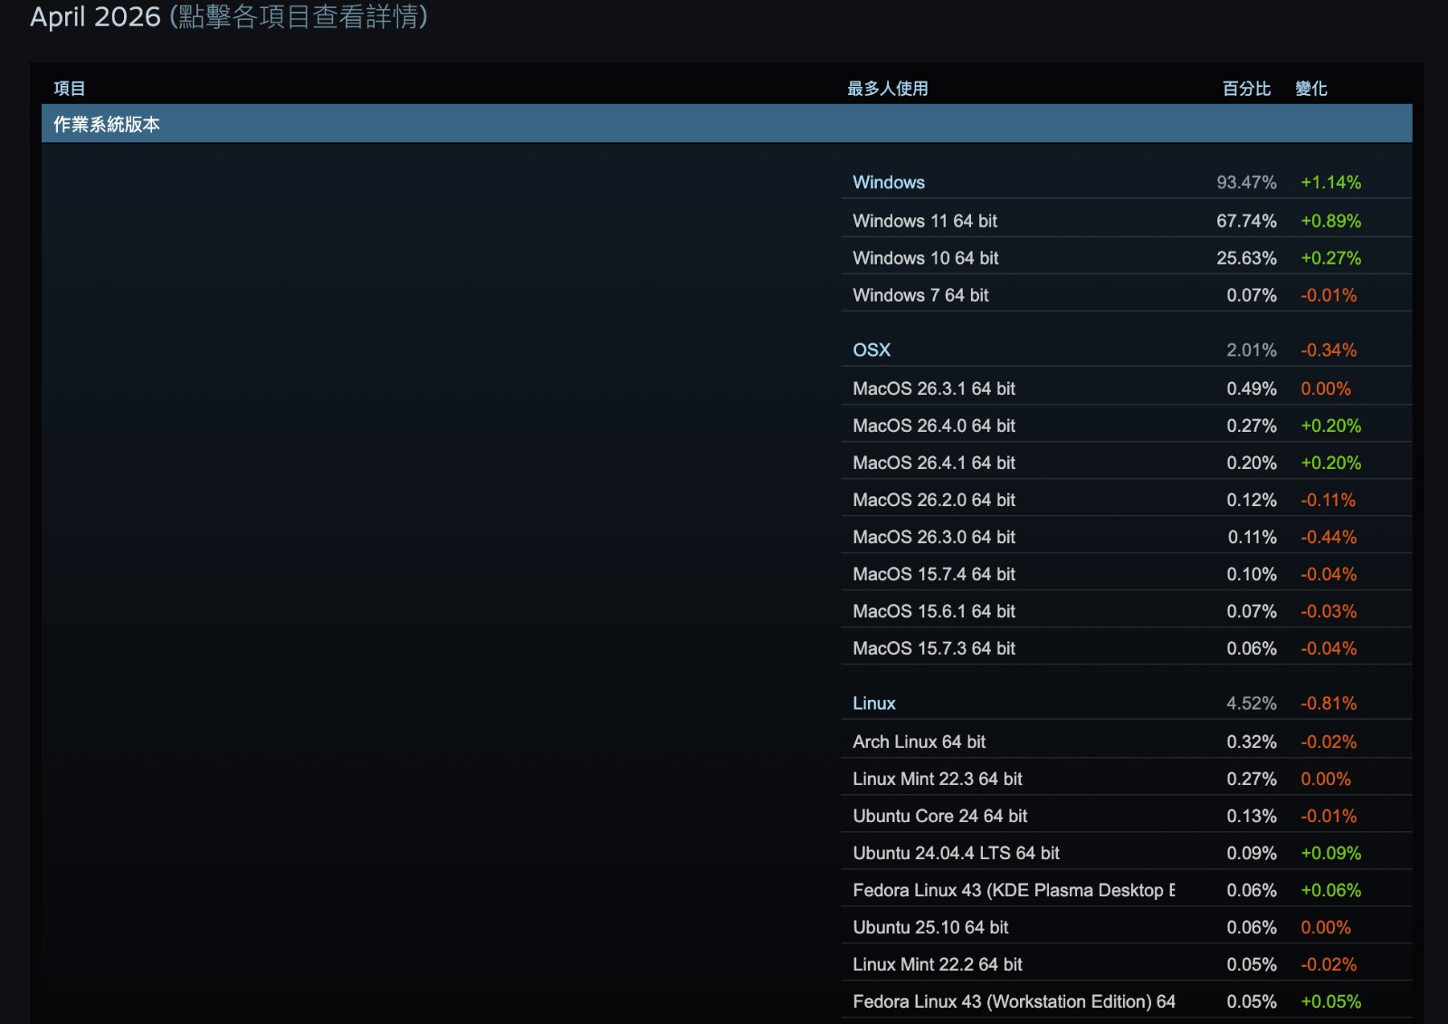Screen dimensions: 1448x1024
Task: Click the 變化 column header
Action: point(1311,89)
